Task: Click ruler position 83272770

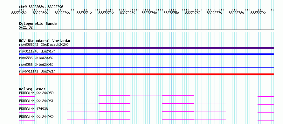Action: [214, 13]
